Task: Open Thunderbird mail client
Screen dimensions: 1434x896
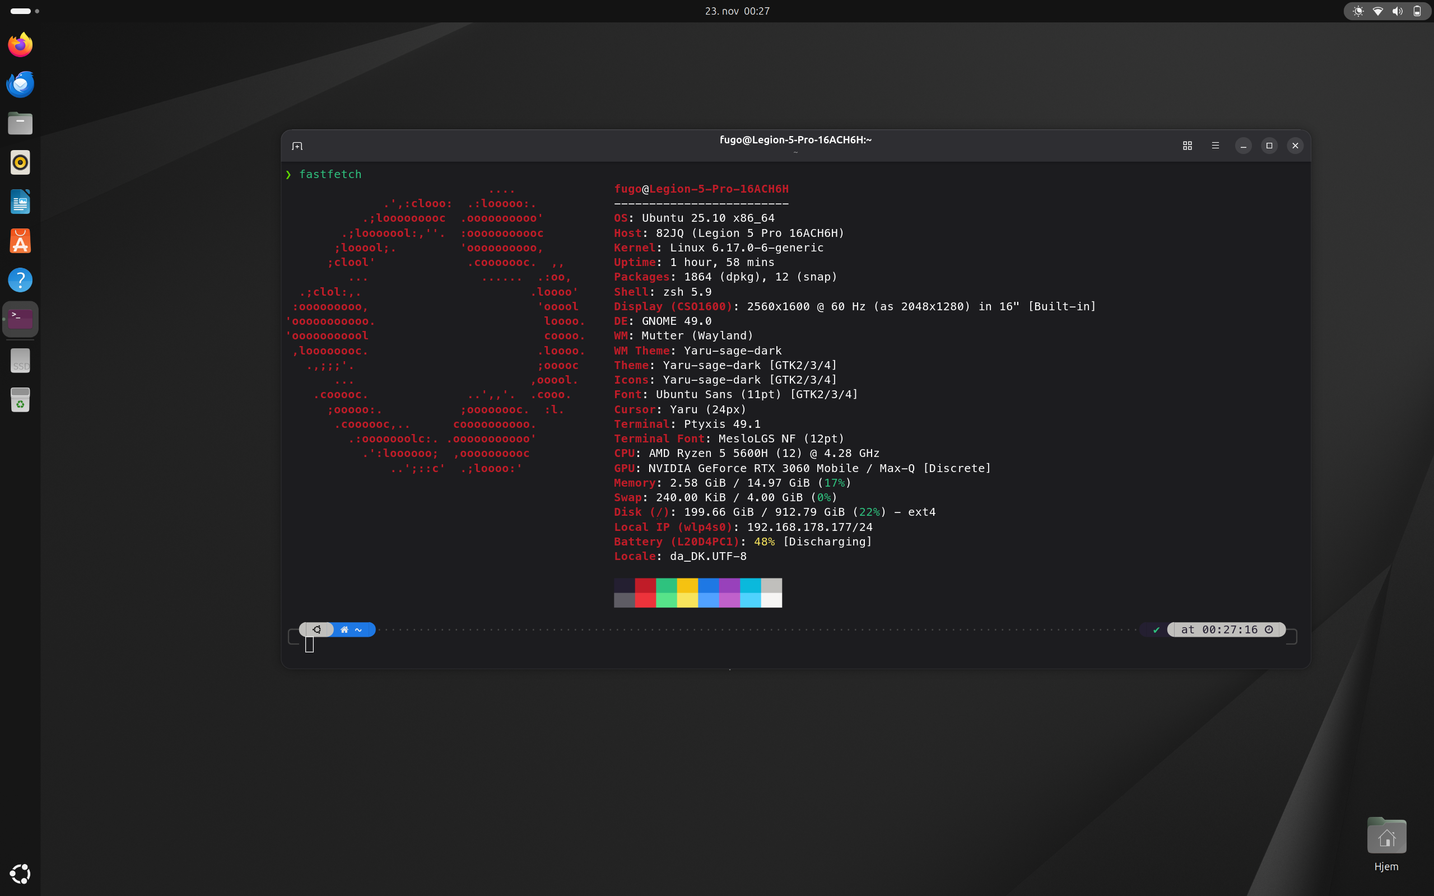Action: coord(20,84)
